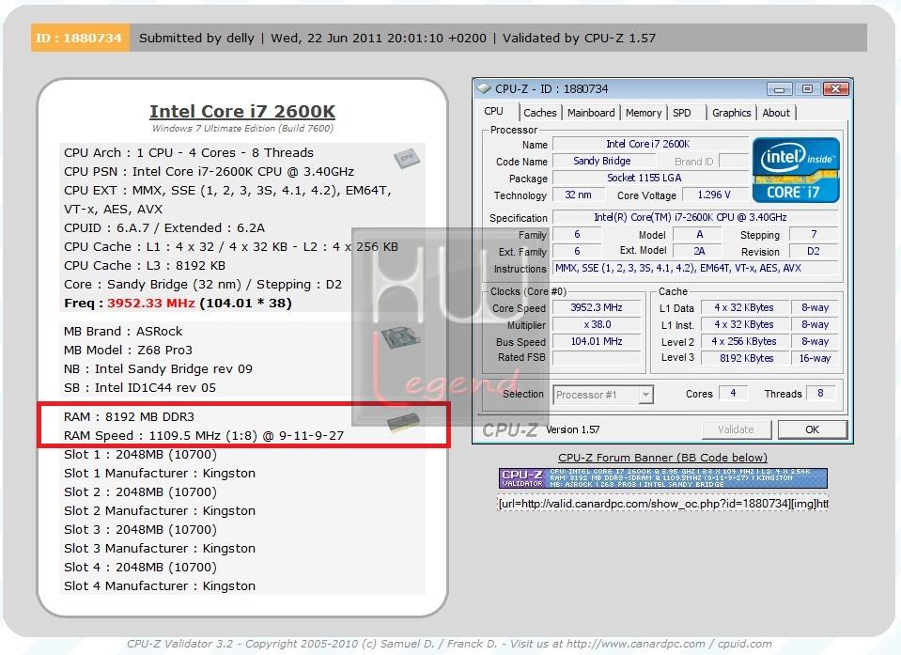Click the Stepping value 7
The image size is (901, 655).
point(814,234)
